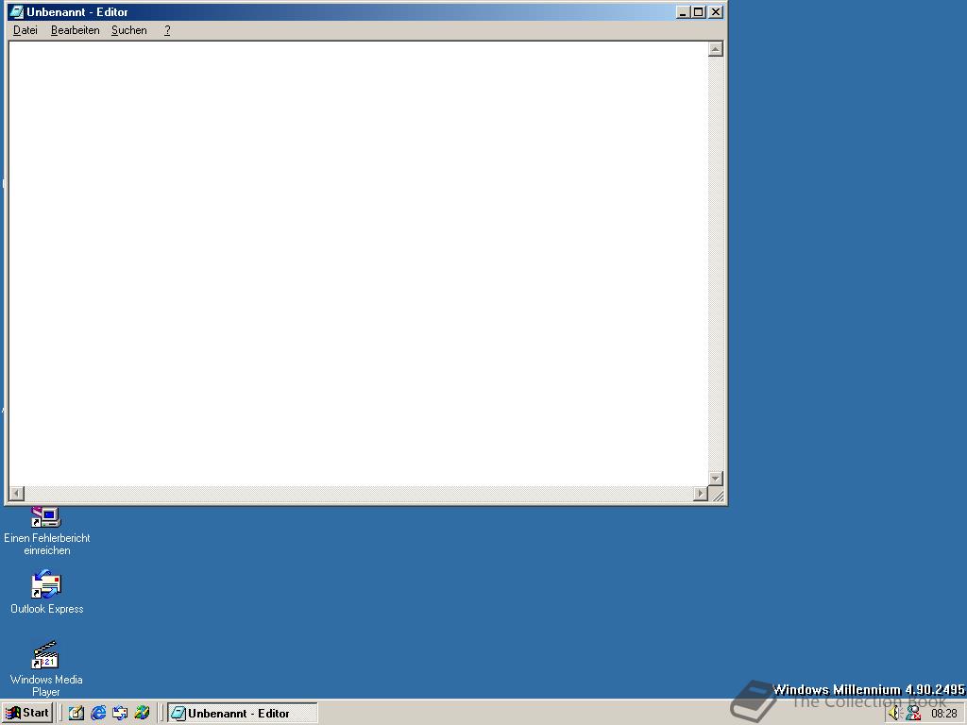Click the volume speaker tray icon
The height and width of the screenshot is (725, 967).
(894, 714)
